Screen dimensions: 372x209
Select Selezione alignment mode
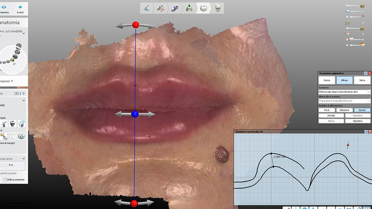tap(344, 110)
